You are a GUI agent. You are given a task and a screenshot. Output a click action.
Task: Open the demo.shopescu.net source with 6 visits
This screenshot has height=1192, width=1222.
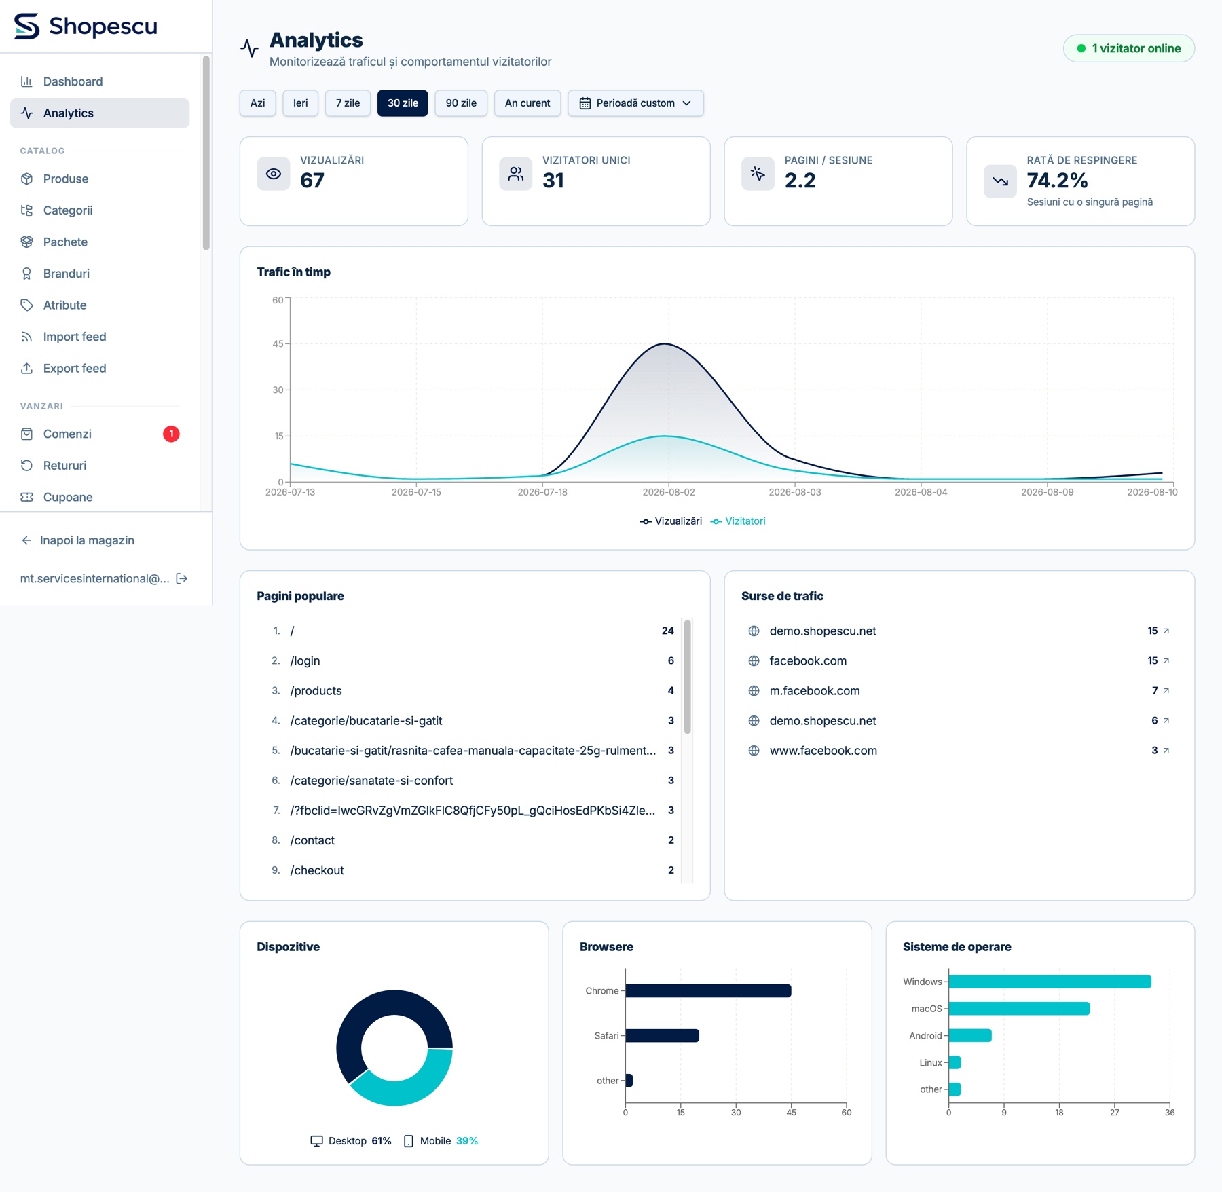(x=959, y=720)
